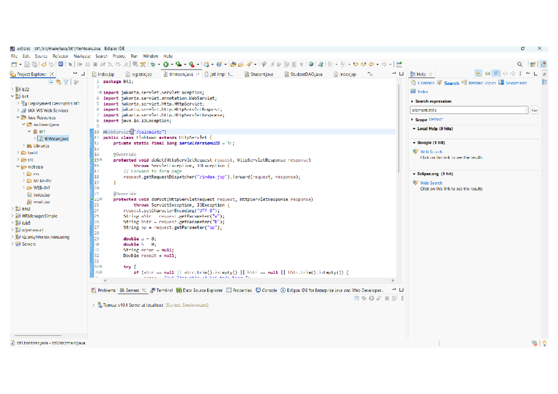Open the Refactor menu
The height and width of the screenshot is (394, 558).
[x=60, y=56]
